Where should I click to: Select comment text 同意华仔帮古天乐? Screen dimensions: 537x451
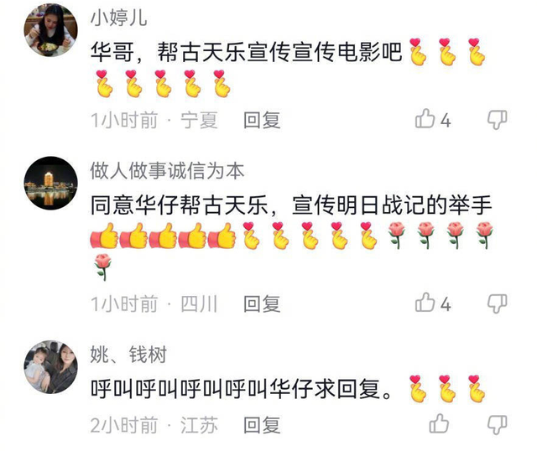click(179, 205)
